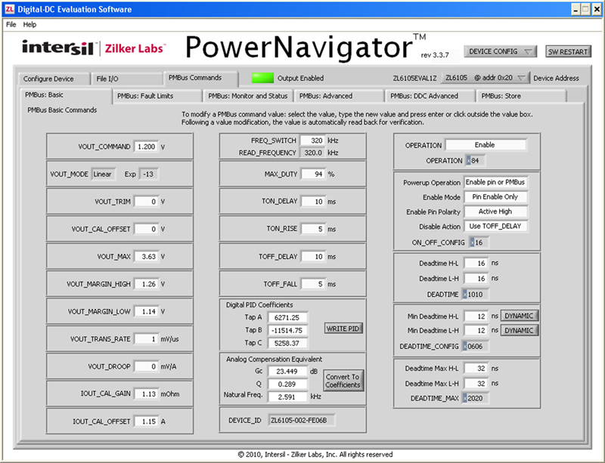Click the Deadtime H-L value field
Screen dimensions: 605x463
[x=476, y=264]
